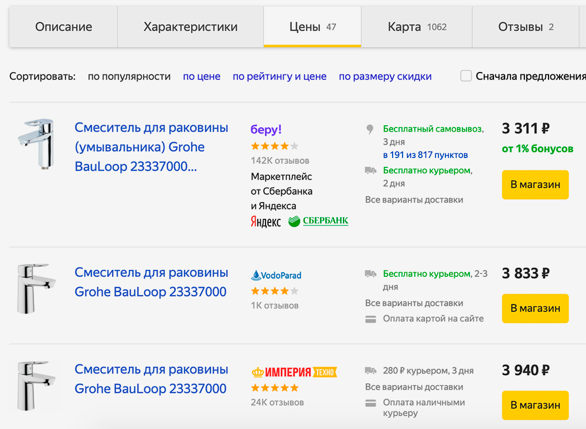Open the Описание tab
The image size is (586, 429).
click(63, 27)
